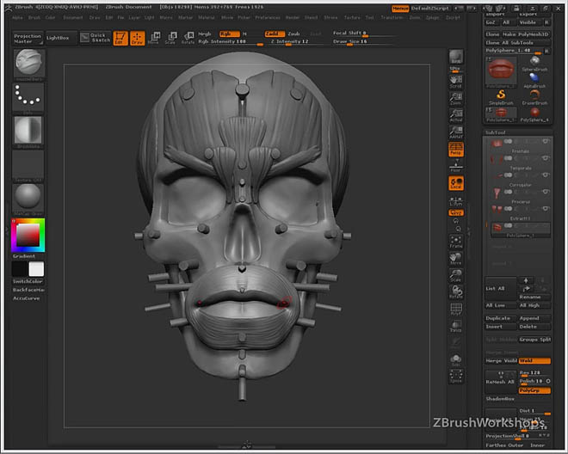Choose the SphereBrush tool
This screenshot has width=568, height=454.
(x=534, y=64)
